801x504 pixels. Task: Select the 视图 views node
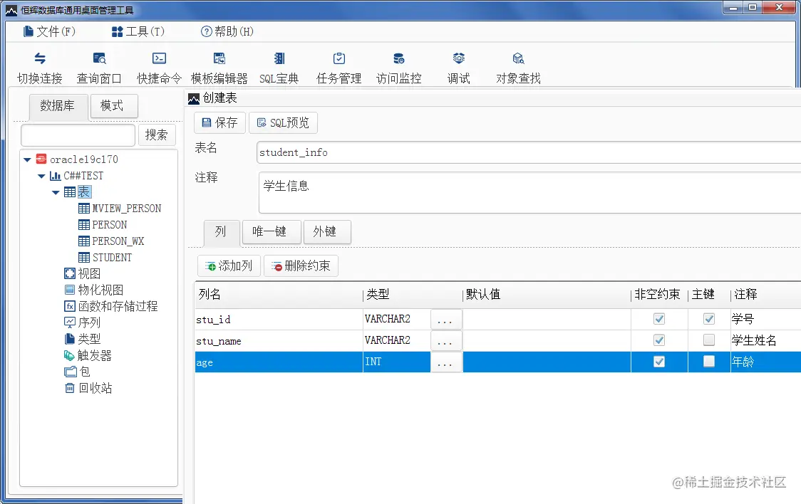[x=89, y=273]
